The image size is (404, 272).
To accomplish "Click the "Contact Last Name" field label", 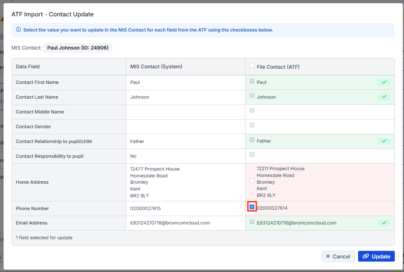I will click(x=37, y=97).
